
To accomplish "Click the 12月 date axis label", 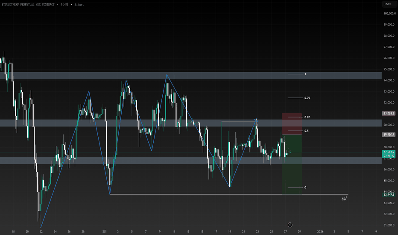I will click(104, 232).
